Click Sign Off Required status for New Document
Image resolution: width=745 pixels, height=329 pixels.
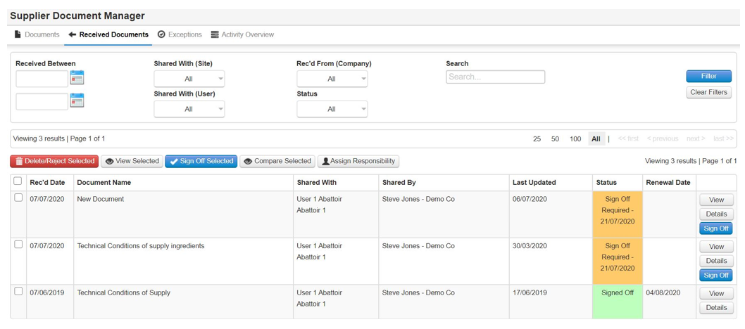(x=617, y=214)
